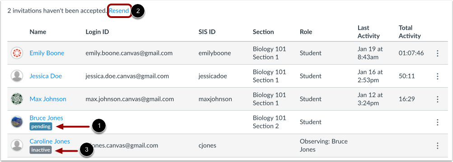The height and width of the screenshot is (162, 453).
Task: Open Emily Boone's user profile link
Action: [47, 53]
